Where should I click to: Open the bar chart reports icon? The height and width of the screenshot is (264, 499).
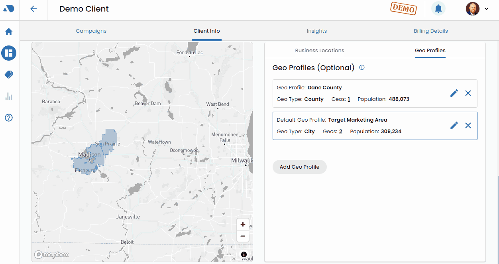[x=9, y=96]
